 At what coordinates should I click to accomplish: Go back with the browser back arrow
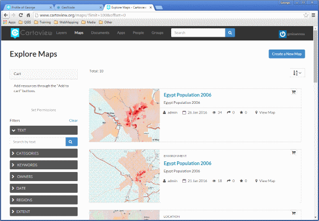6,15
